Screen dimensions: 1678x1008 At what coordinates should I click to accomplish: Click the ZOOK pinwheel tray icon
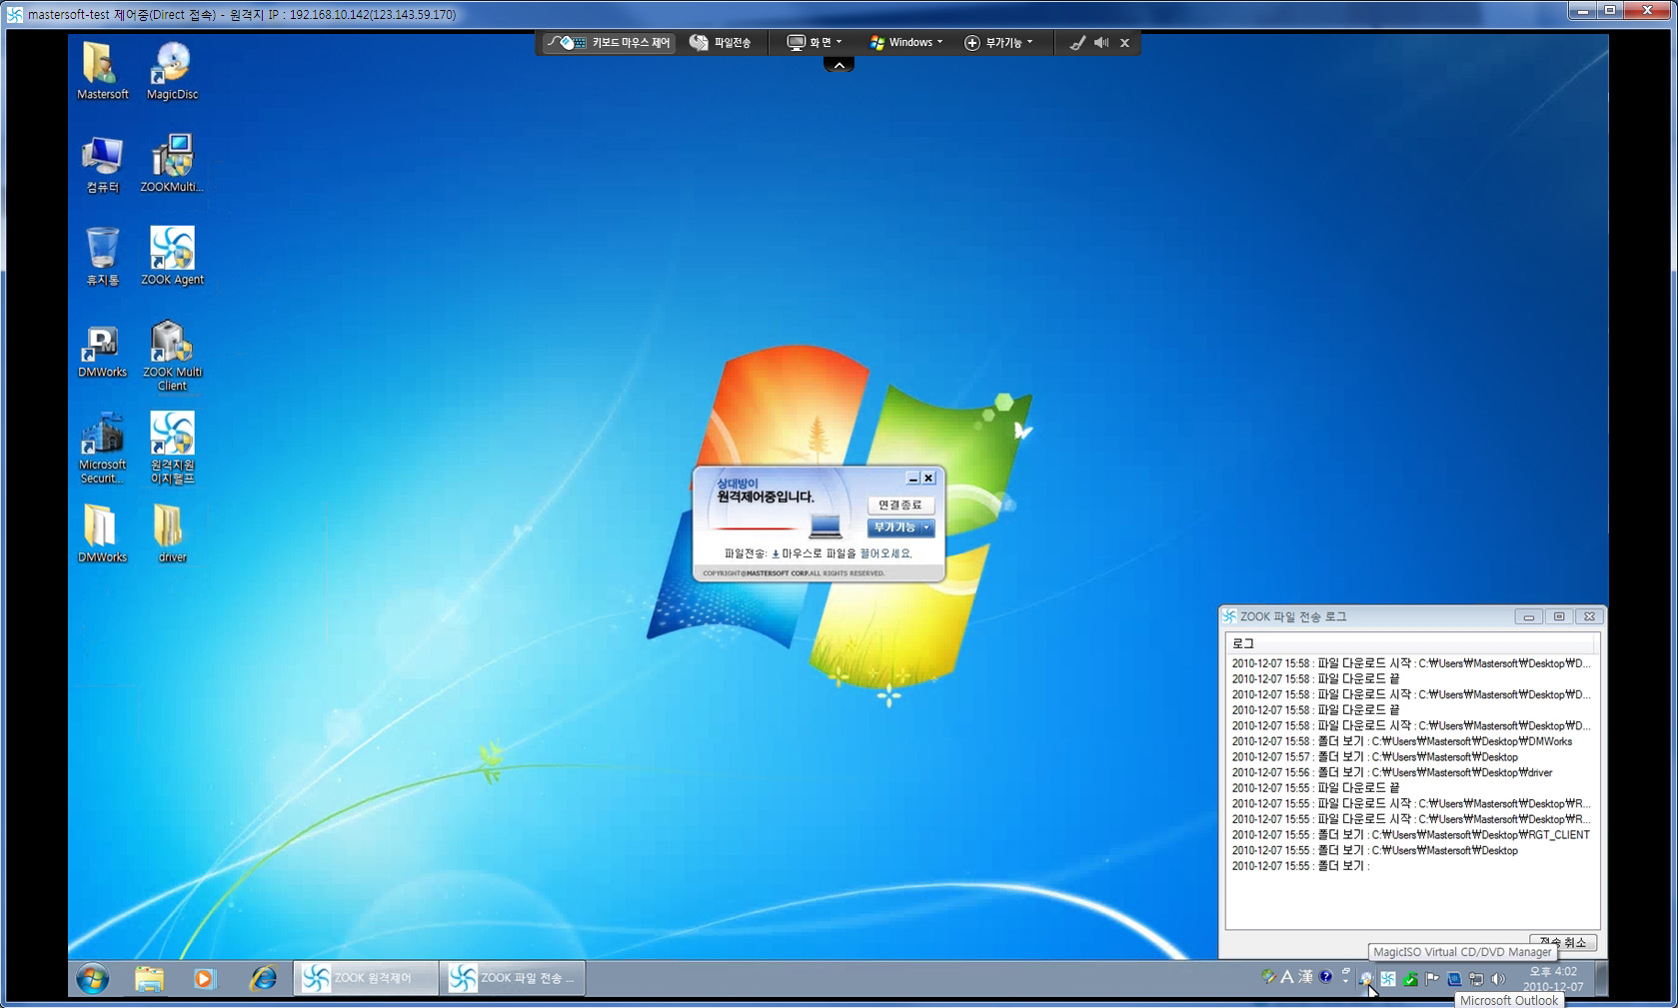click(x=1388, y=979)
